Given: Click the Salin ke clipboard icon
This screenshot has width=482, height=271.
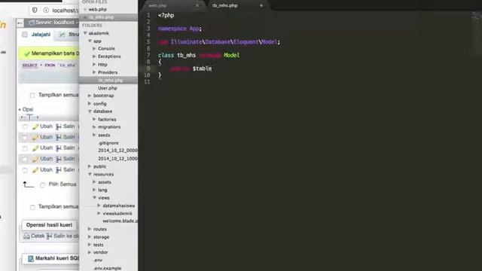Looking at the screenshot, I should tap(49, 236).
